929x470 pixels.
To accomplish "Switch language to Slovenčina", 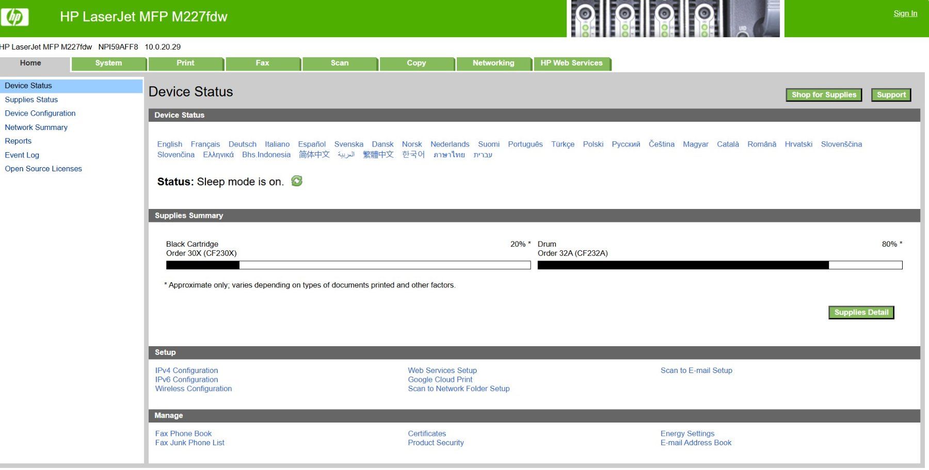I will [x=176, y=155].
